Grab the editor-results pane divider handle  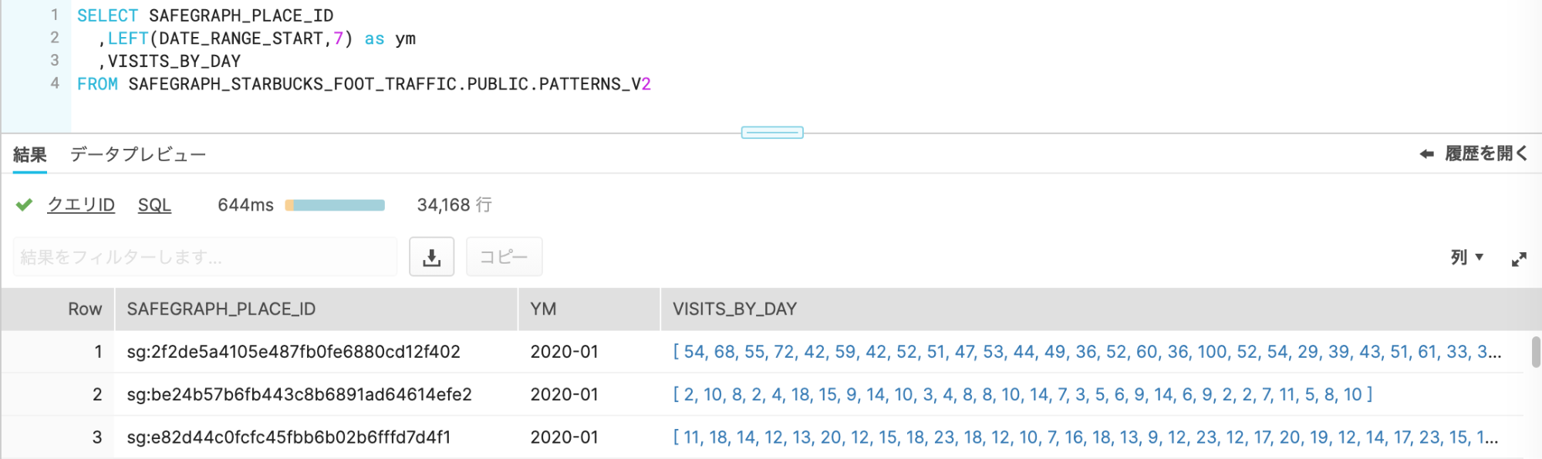(x=772, y=133)
